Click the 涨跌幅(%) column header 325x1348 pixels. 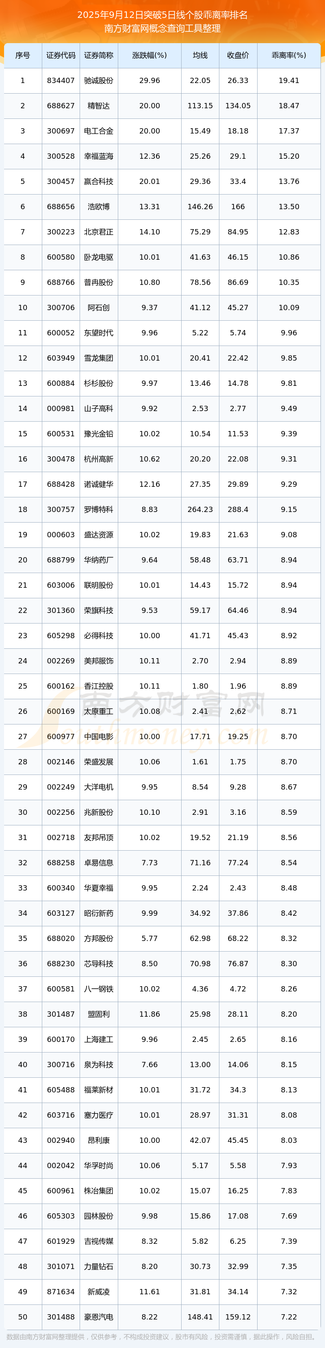[x=149, y=55]
